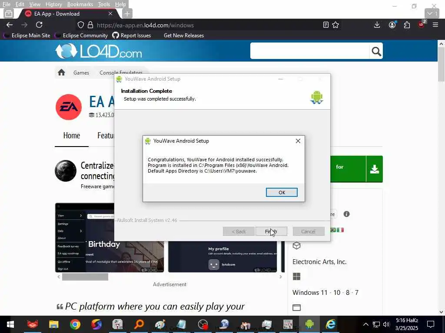Open the Games breadcrumb
This screenshot has width=445, height=333.
81,73
